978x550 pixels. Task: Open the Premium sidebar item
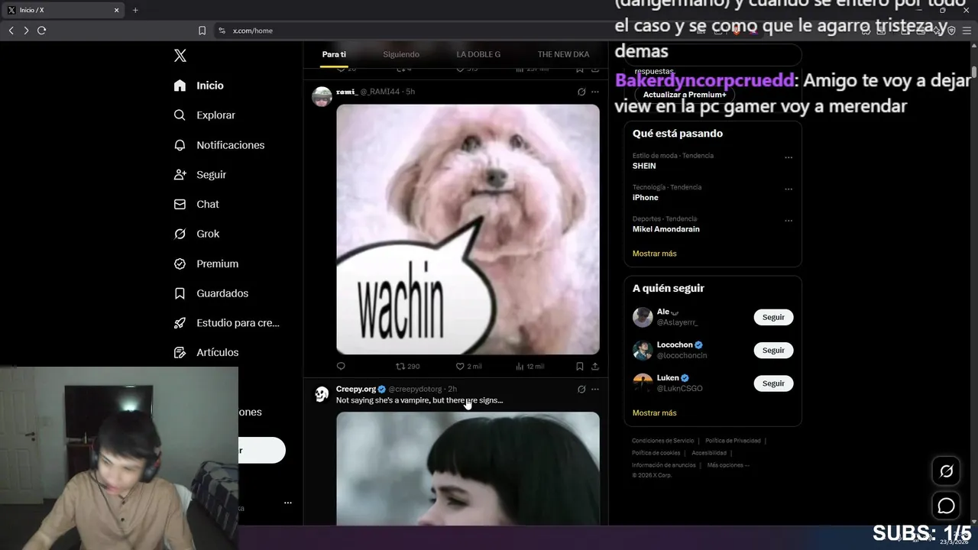click(x=206, y=264)
